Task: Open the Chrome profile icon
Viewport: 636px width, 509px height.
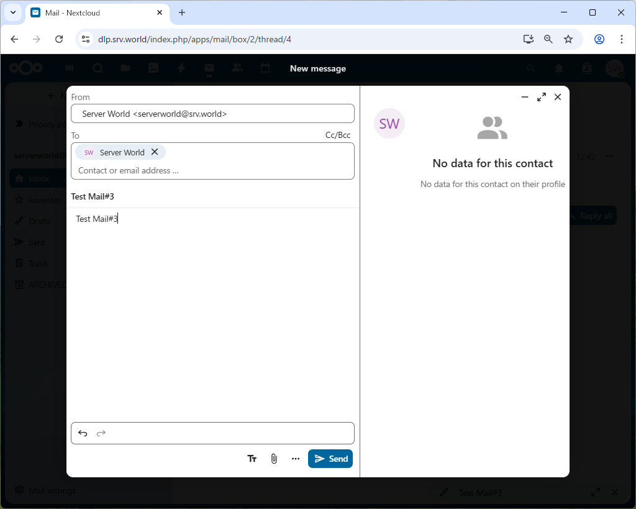Action: point(599,39)
